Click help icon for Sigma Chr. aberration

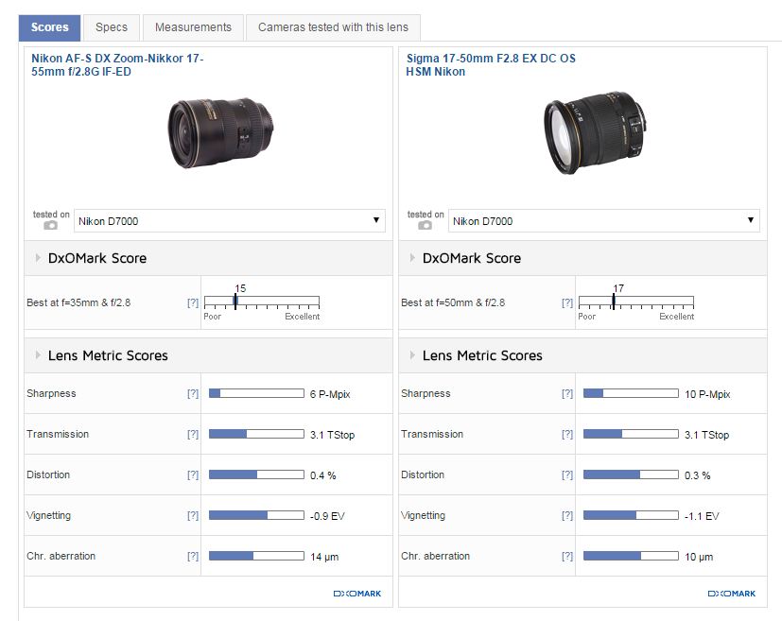pos(567,557)
